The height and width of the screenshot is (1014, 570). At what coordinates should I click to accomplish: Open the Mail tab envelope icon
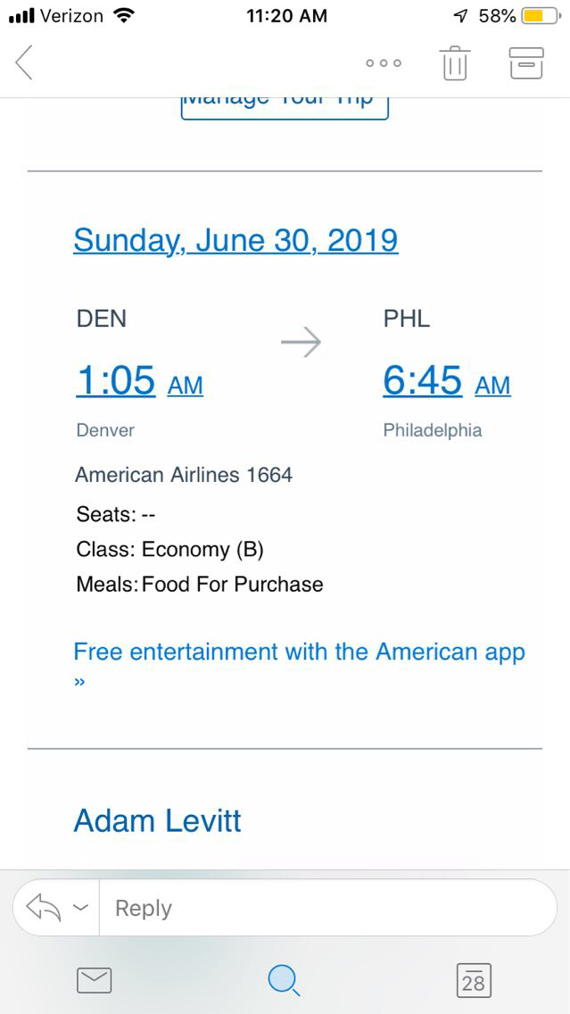(94, 980)
